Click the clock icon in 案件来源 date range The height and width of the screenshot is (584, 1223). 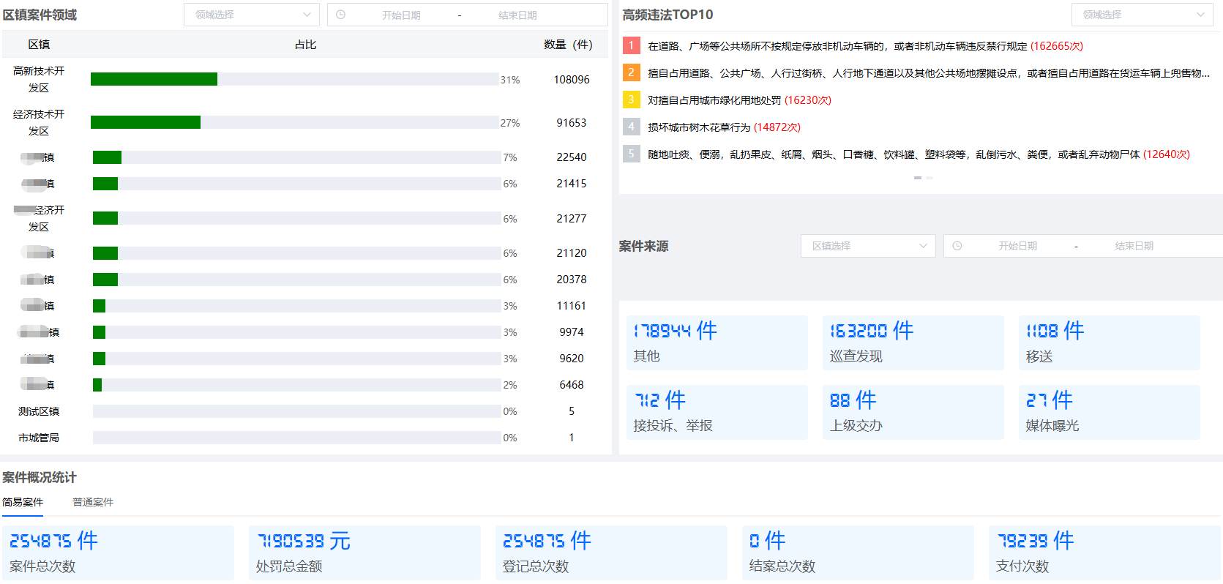(957, 246)
